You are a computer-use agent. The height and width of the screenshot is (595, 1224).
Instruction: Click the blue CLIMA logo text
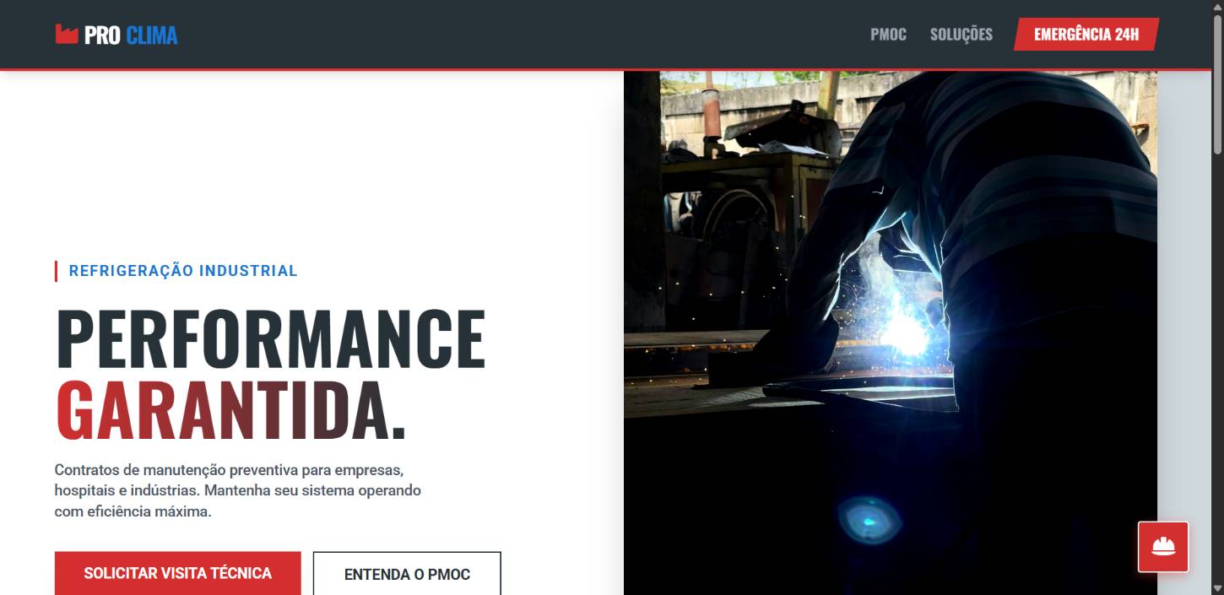tap(152, 35)
